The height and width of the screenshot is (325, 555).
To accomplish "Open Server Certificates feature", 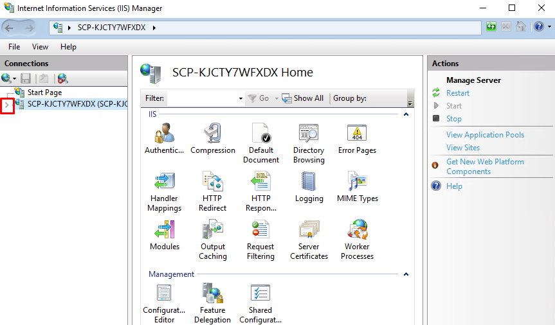I will click(x=309, y=240).
